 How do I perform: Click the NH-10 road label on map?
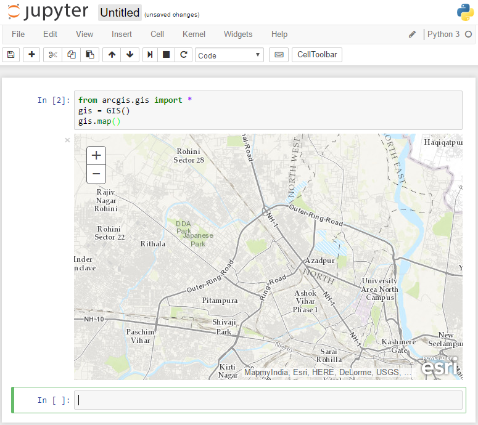tap(94, 319)
